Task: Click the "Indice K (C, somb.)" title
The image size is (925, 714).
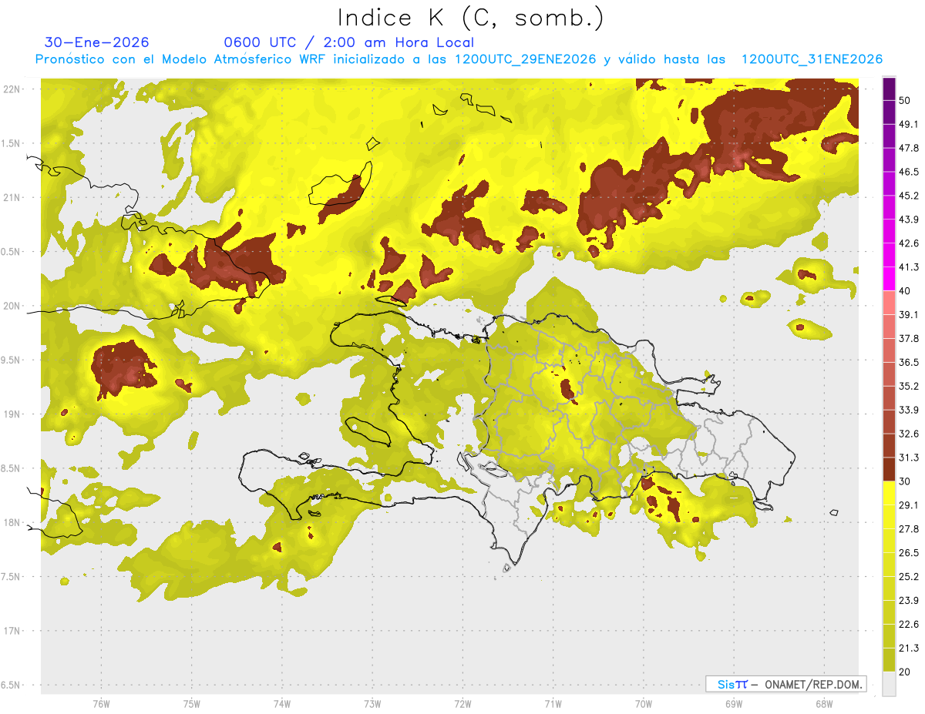Action: pyautogui.click(x=470, y=18)
